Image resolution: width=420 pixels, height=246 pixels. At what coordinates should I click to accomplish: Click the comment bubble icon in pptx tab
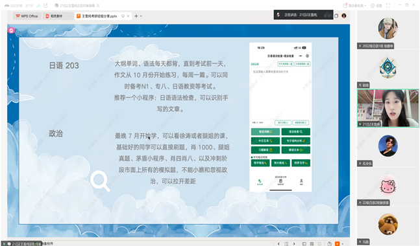123,16
